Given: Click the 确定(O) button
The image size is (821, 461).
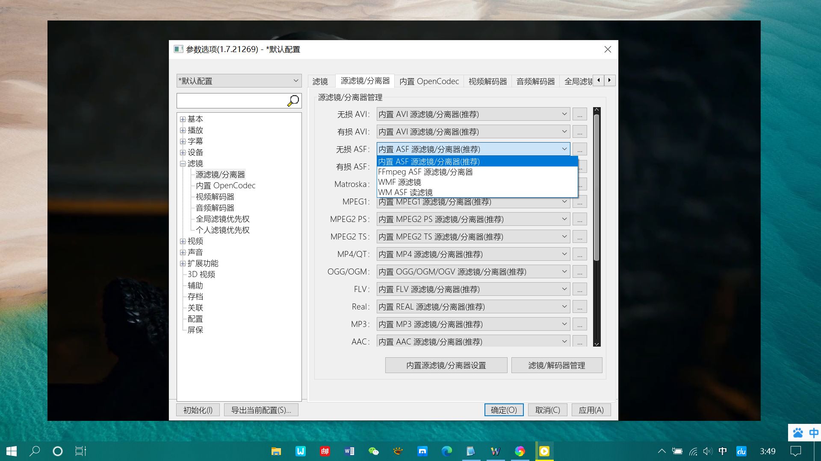Looking at the screenshot, I should (504, 409).
